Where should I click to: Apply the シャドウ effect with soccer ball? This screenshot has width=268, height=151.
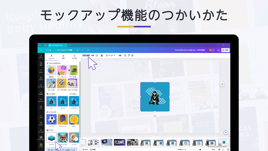[52, 119]
